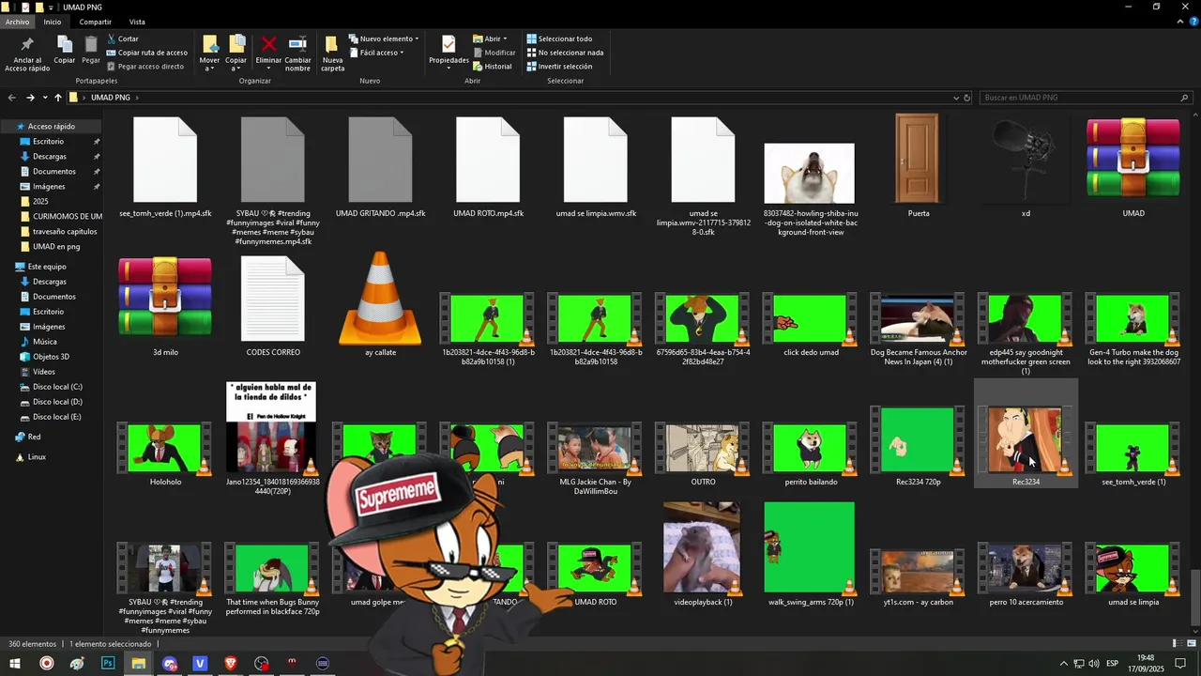Select the xd microphone image

point(1026,167)
